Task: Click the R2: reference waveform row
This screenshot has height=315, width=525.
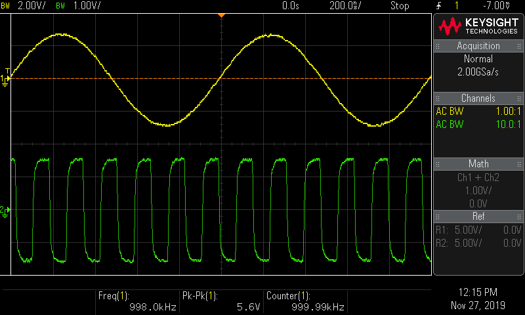Action: [x=478, y=243]
